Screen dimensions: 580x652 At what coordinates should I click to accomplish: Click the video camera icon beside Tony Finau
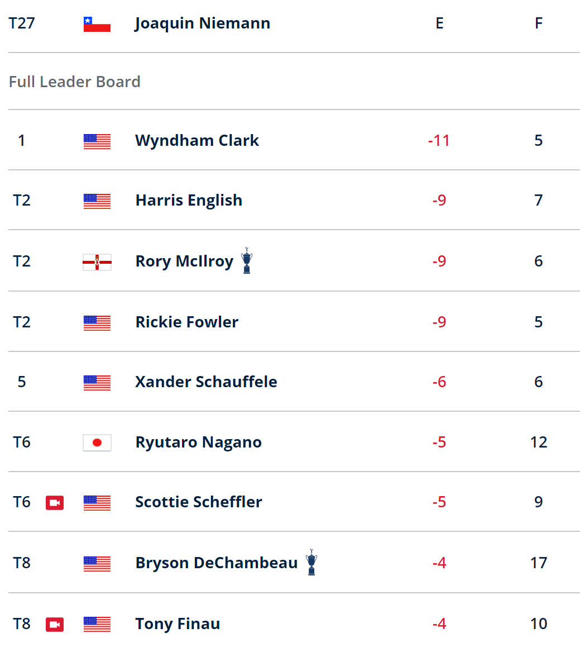click(x=54, y=625)
